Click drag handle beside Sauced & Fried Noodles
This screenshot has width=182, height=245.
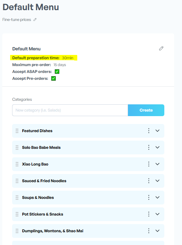(17, 181)
